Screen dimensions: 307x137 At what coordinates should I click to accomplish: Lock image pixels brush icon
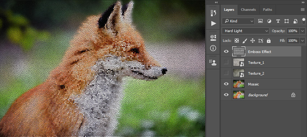coord(245,41)
